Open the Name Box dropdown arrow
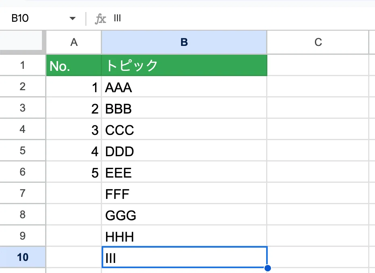This screenshot has width=375, height=273. click(73, 19)
